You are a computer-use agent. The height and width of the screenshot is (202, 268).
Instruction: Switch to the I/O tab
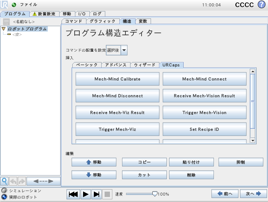[82, 14]
